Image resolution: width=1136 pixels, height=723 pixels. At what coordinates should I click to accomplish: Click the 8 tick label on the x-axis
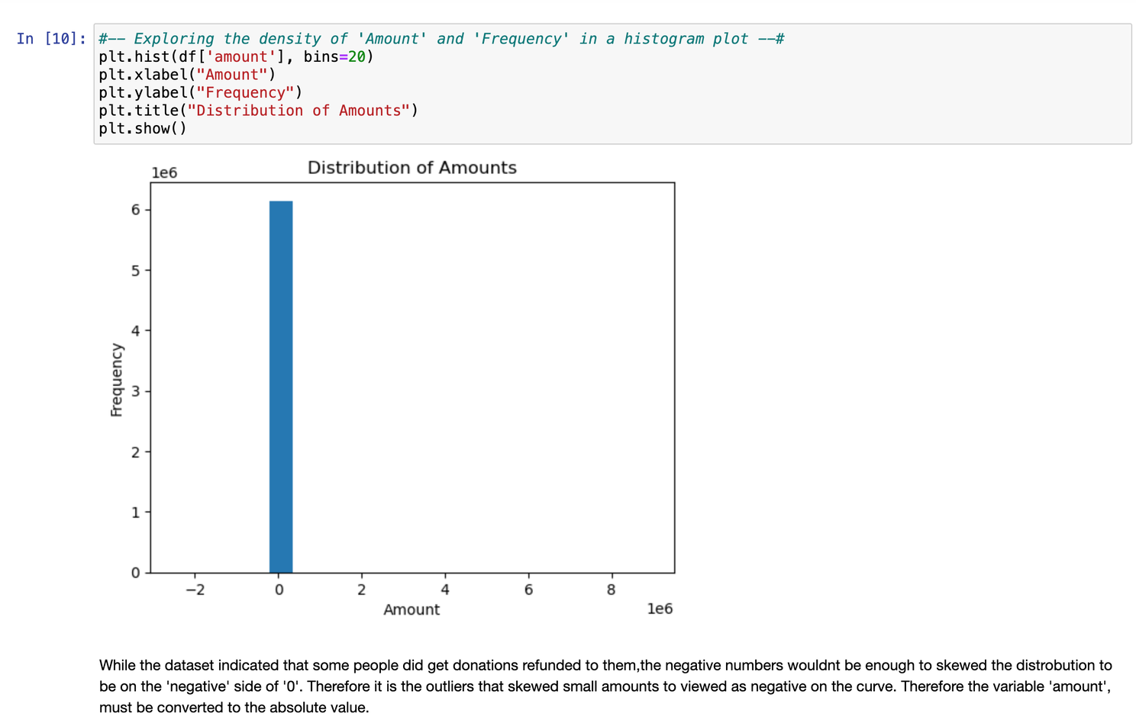(x=611, y=590)
